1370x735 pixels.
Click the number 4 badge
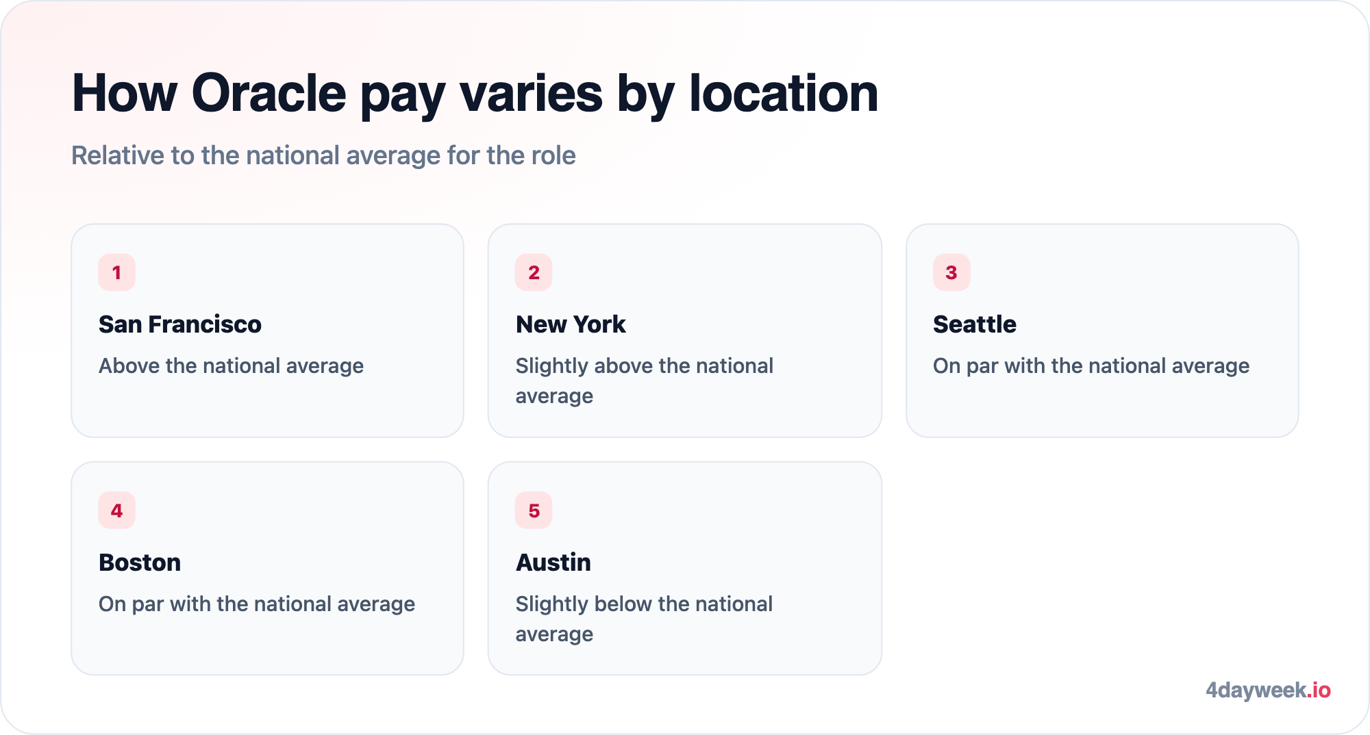pos(116,511)
